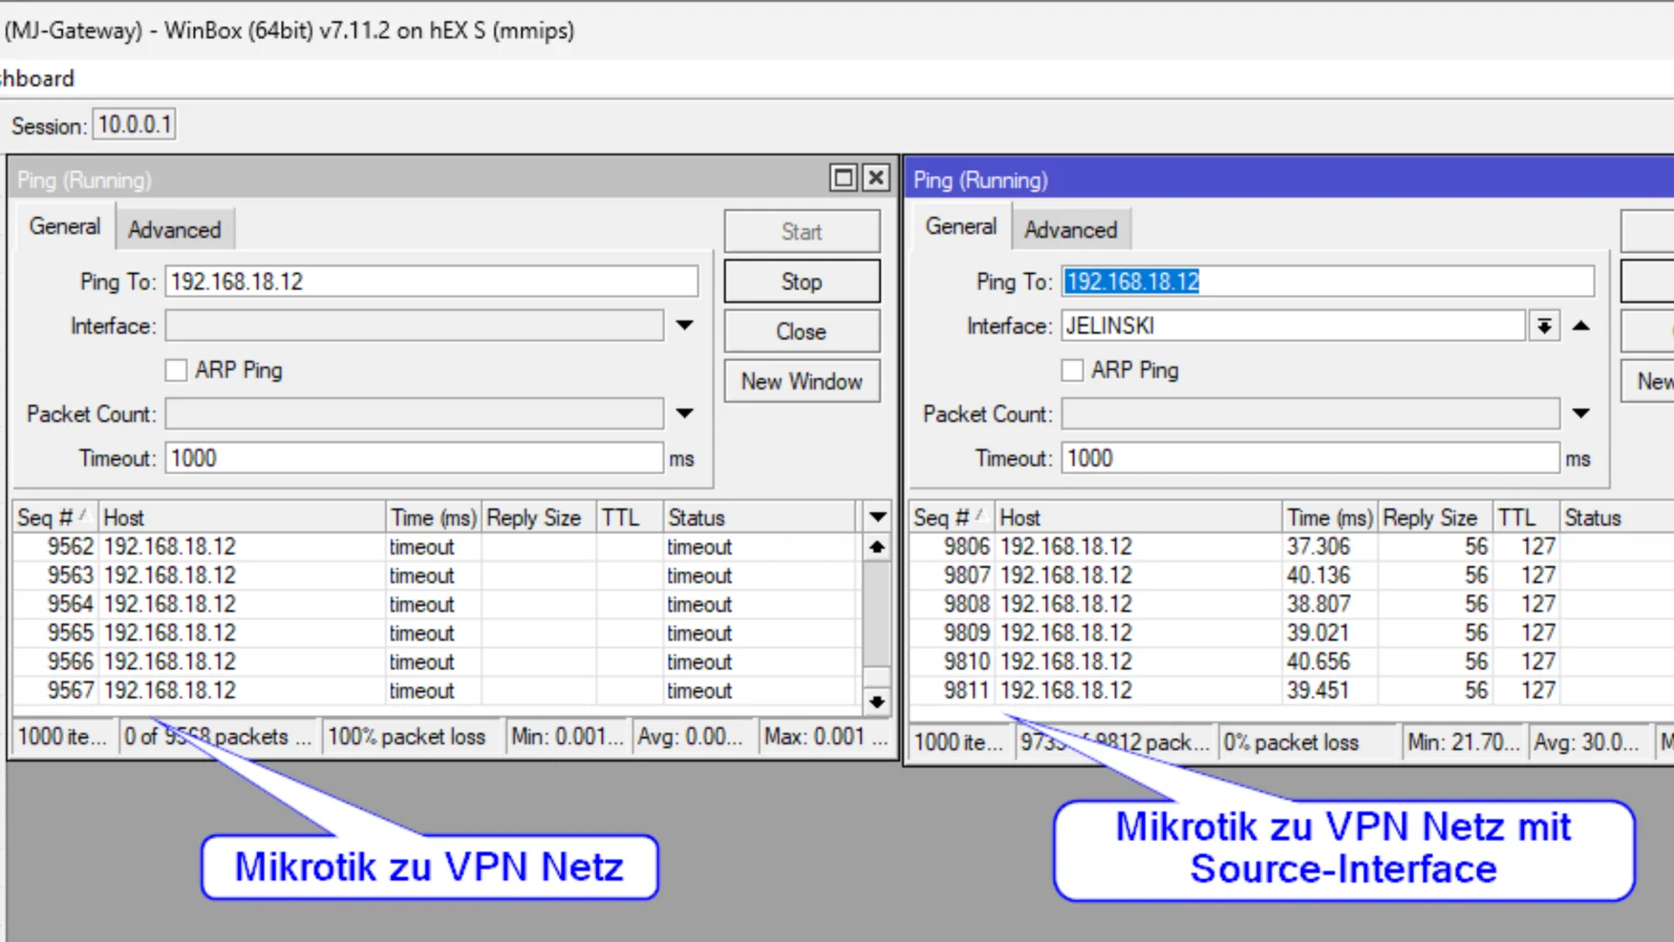Close the left Ping window via X icon
The height and width of the screenshot is (942, 1674).
pyautogui.click(x=875, y=178)
